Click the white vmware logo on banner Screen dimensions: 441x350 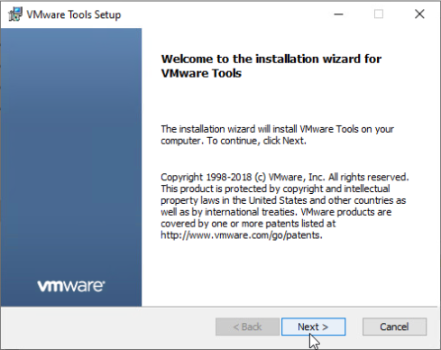[71, 286]
